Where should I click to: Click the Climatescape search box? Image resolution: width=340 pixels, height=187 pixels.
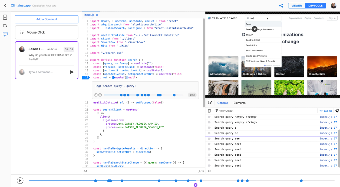(263, 18)
